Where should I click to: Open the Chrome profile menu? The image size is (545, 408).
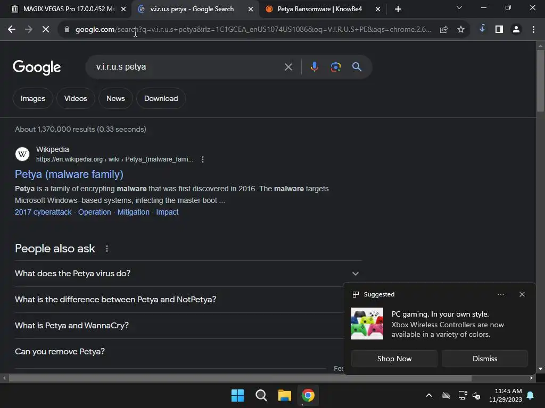click(x=516, y=30)
